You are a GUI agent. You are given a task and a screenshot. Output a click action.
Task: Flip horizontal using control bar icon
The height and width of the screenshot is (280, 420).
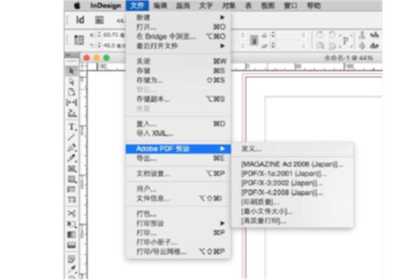click(320, 45)
